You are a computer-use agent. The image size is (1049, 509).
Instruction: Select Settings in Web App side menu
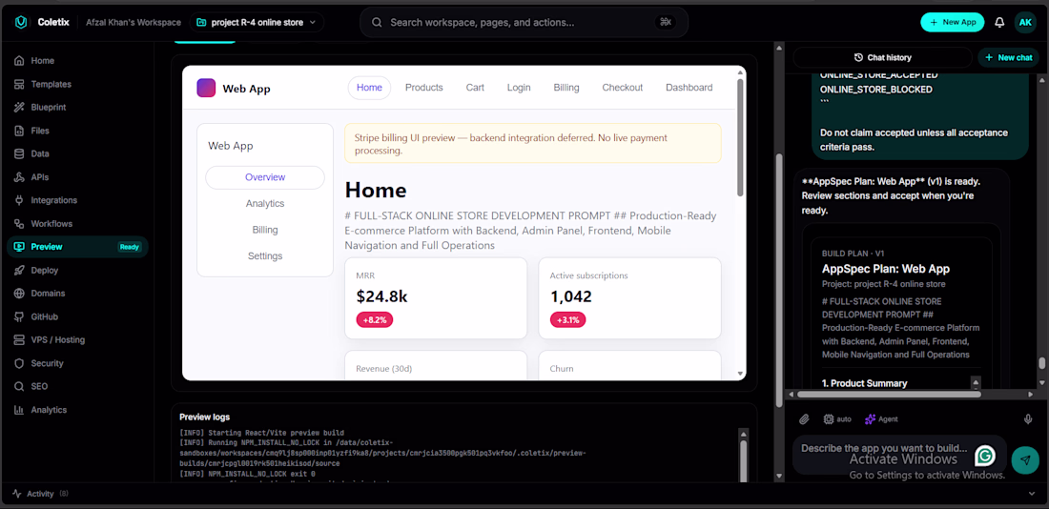click(265, 255)
